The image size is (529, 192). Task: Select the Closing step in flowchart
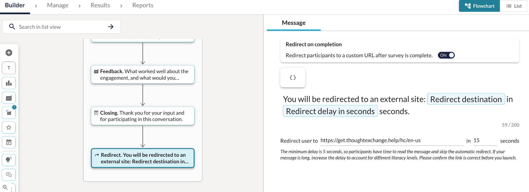143,116
